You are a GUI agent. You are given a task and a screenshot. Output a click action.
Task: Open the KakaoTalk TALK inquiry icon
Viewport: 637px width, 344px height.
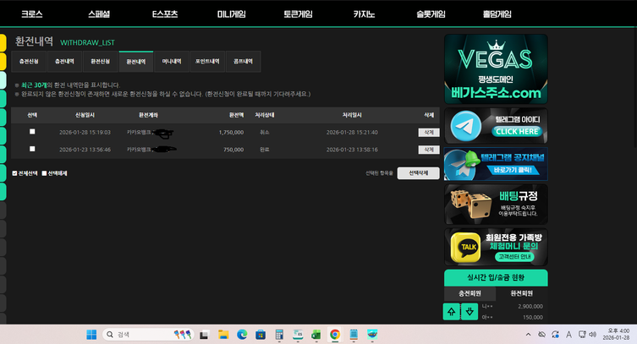pyautogui.click(x=464, y=247)
